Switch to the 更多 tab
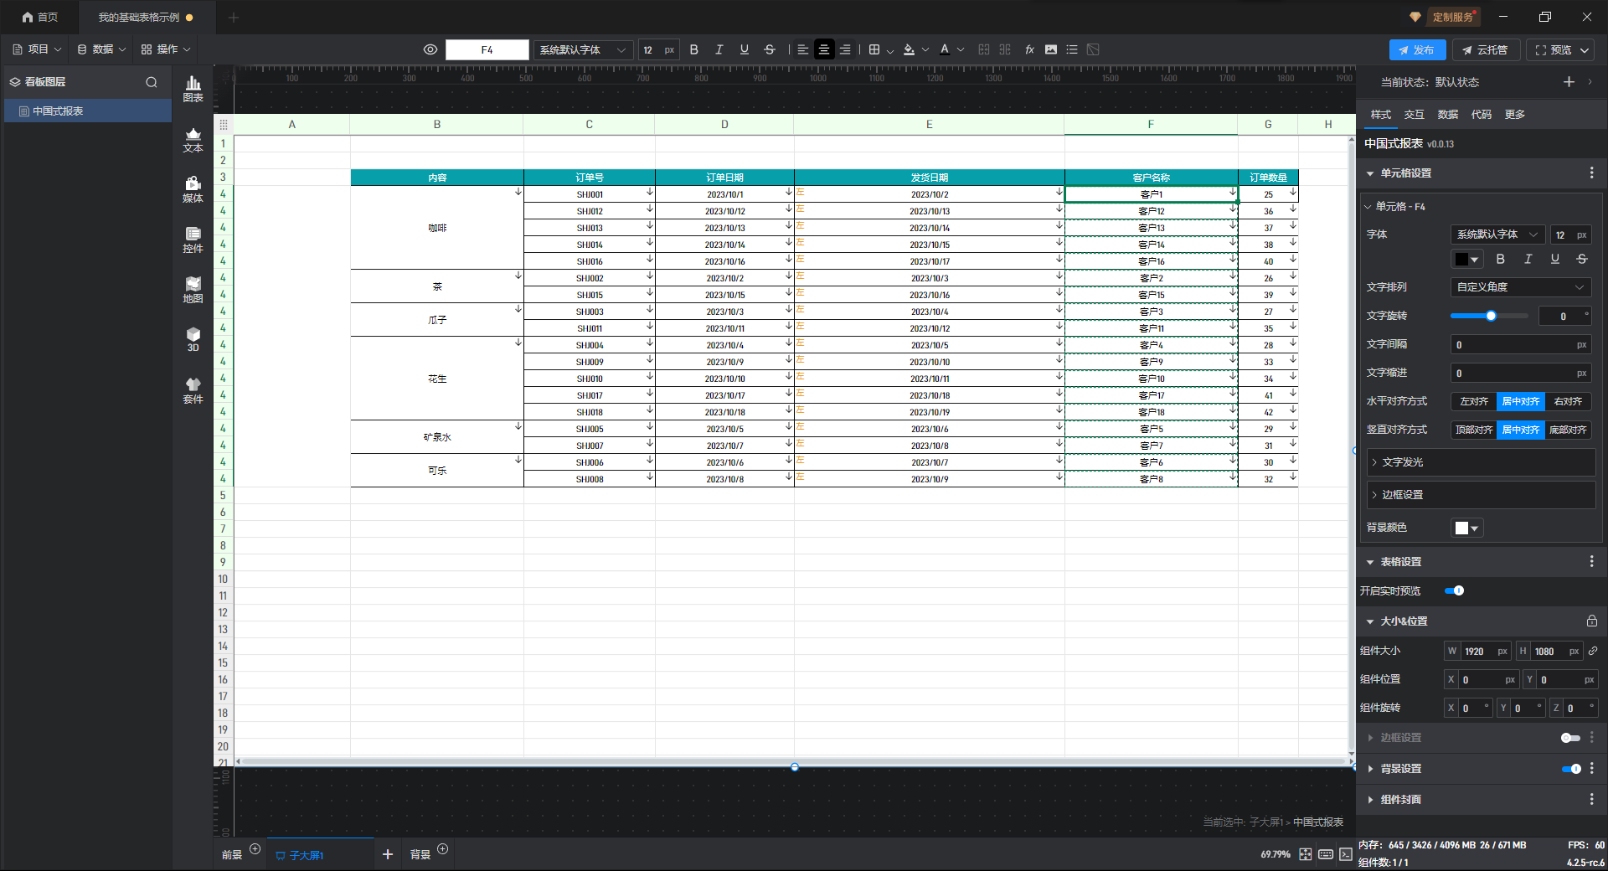The height and width of the screenshot is (871, 1608). click(x=1515, y=115)
